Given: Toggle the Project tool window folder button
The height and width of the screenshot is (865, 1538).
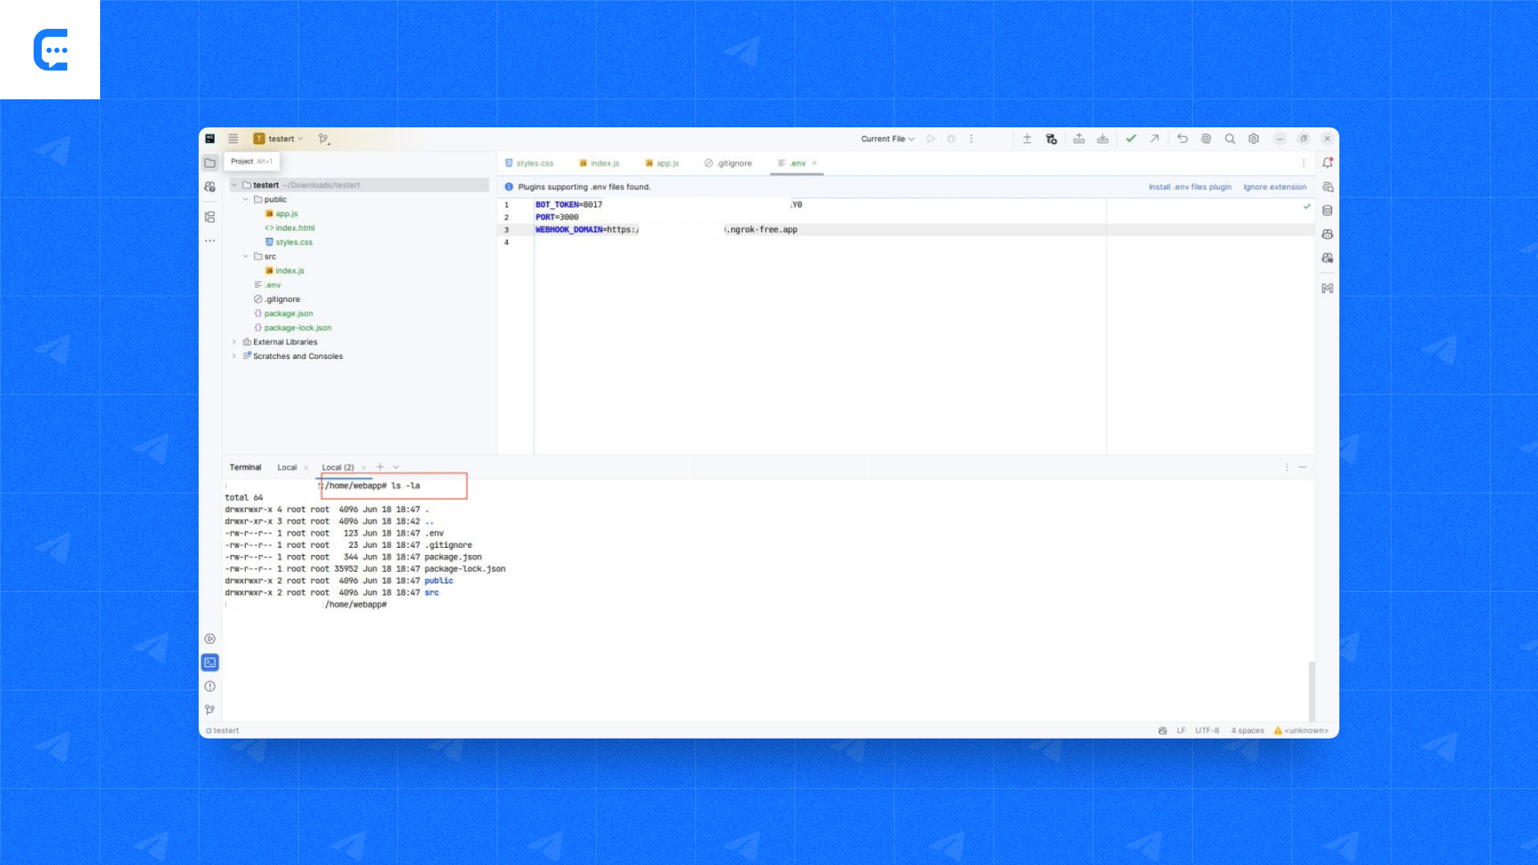Looking at the screenshot, I should (x=210, y=163).
